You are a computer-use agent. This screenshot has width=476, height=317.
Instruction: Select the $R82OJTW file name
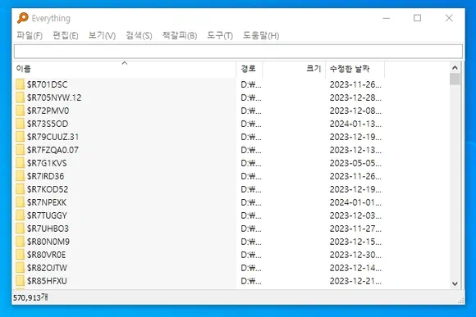pyautogui.click(x=47, y=268)
